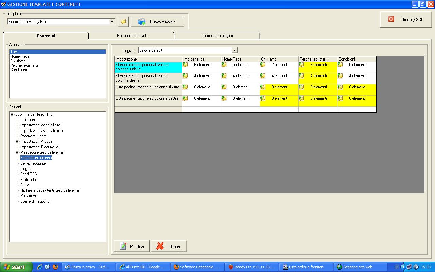Click Home Page icon in 'Elenco elementi… colonna sinistra' row
This screenshot has width=435, height=272.
(x=224, y=65)
